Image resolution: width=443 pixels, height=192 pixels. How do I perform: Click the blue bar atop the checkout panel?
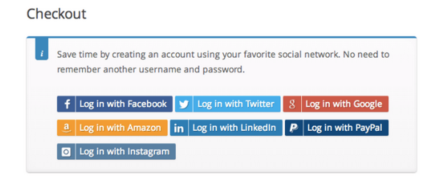click(x=221, y=37)
